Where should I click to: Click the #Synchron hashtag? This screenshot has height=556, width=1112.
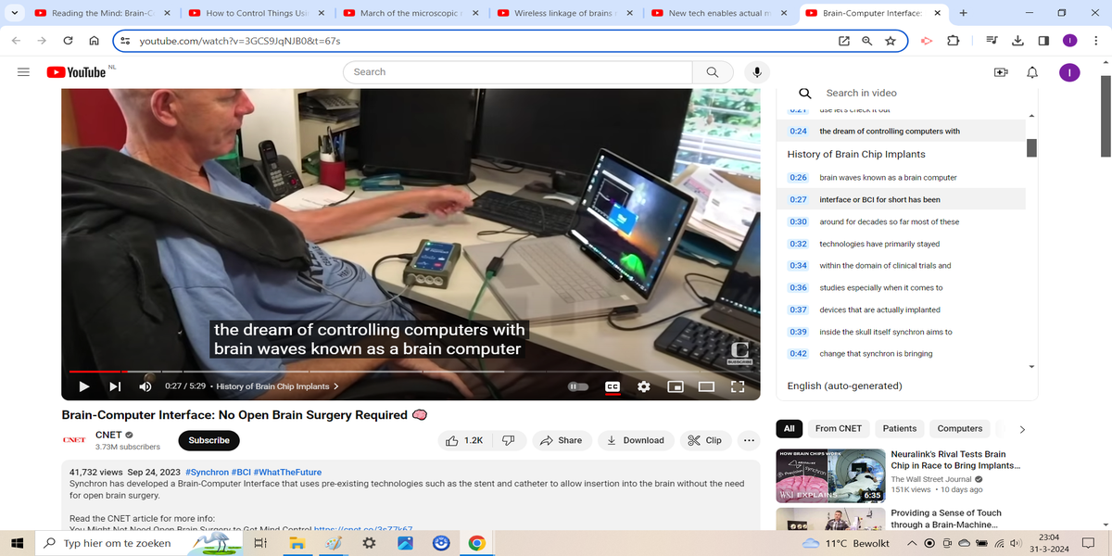click(207, 472)
